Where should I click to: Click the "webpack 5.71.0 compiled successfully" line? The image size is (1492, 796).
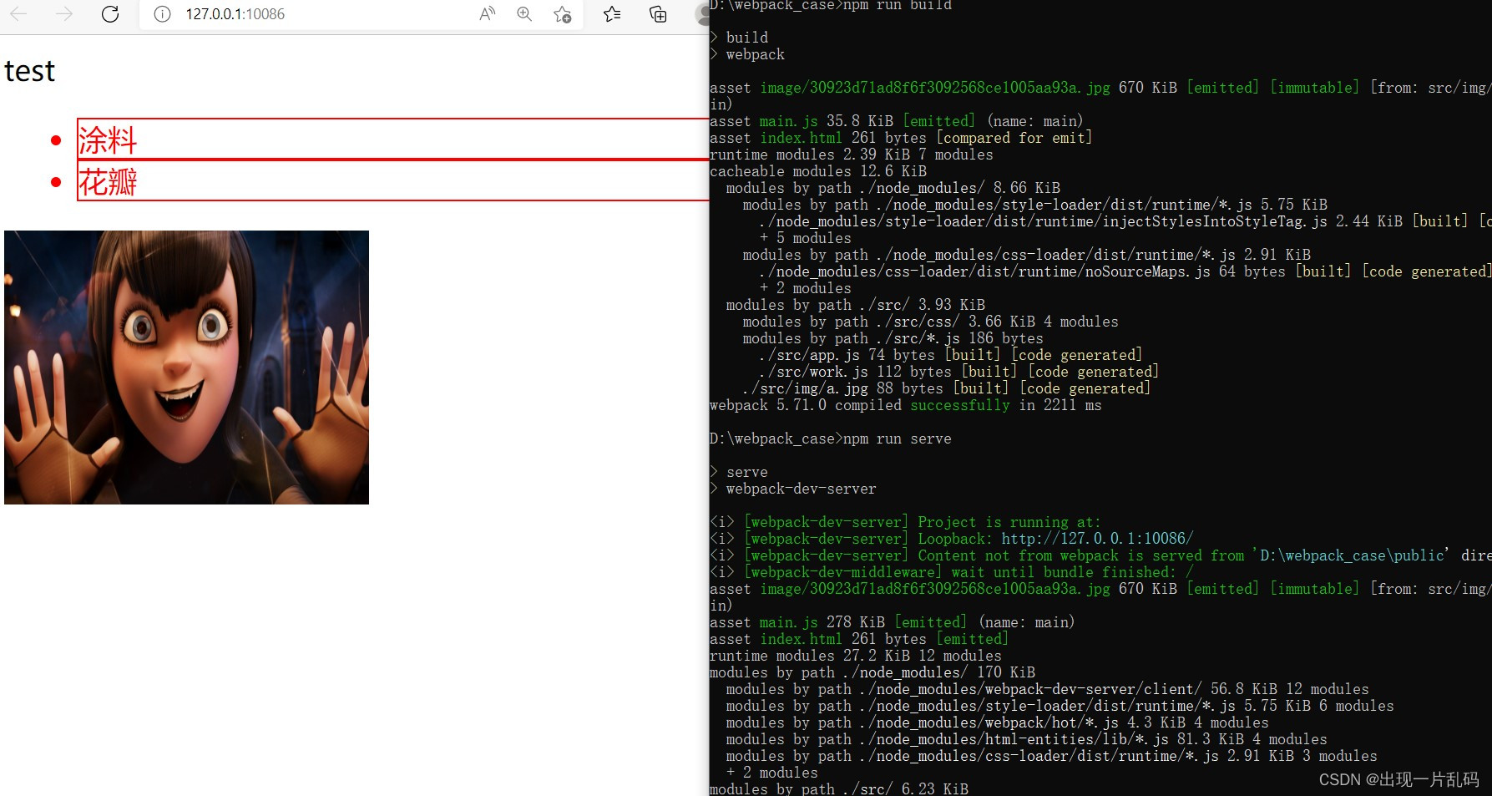pos(906,405)
